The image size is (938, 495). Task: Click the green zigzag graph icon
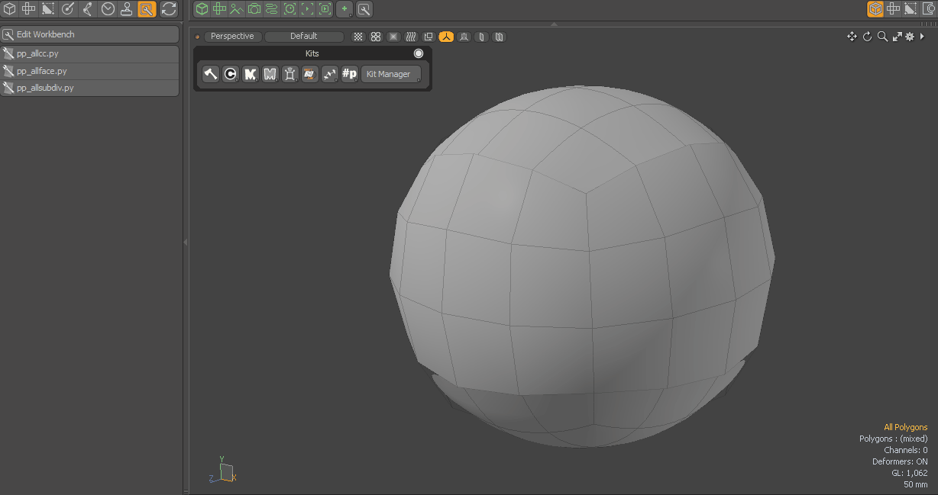(237, 9)
